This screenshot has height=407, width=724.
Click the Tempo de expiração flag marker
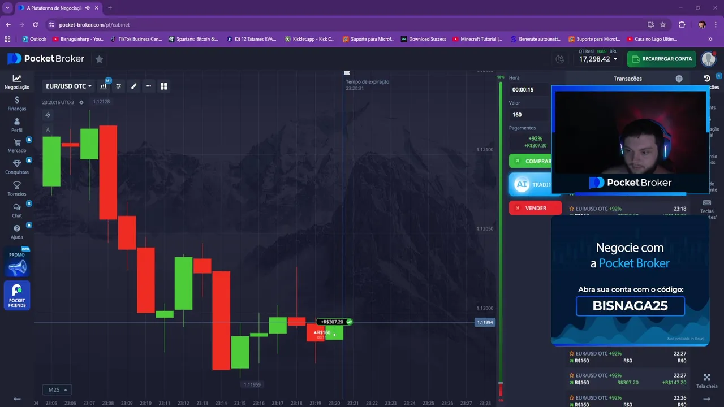(347, 73)
